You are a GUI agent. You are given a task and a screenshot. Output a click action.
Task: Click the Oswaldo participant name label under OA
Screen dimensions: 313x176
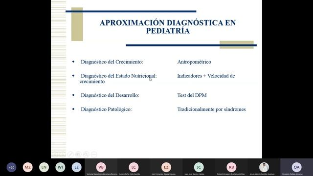[292, 174]
